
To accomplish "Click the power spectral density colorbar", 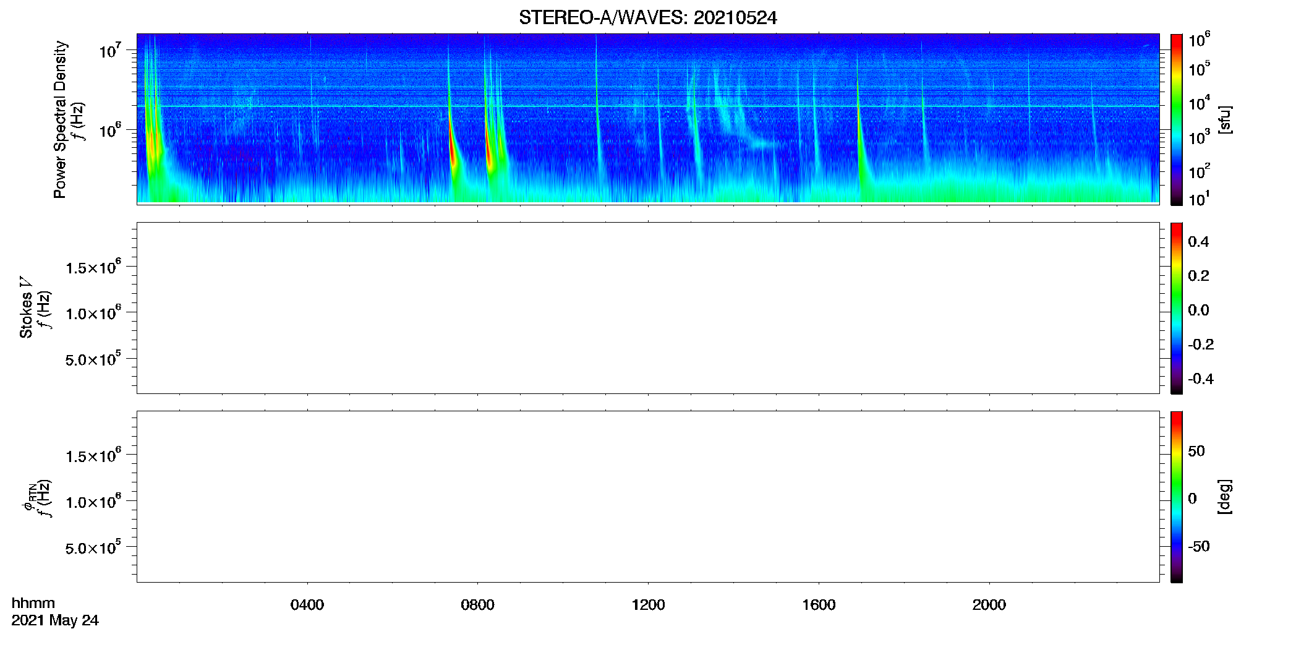I will [1176, 119].
